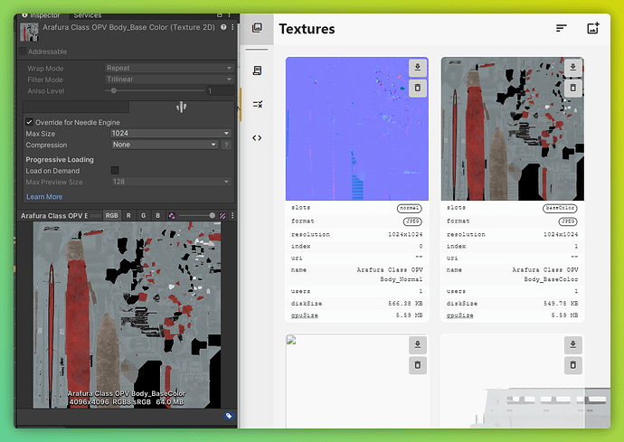This screenshot has height=442, width=624.
Task: Click the preview mip level slider
Action: pyautogui.click(x=195, y=215)
